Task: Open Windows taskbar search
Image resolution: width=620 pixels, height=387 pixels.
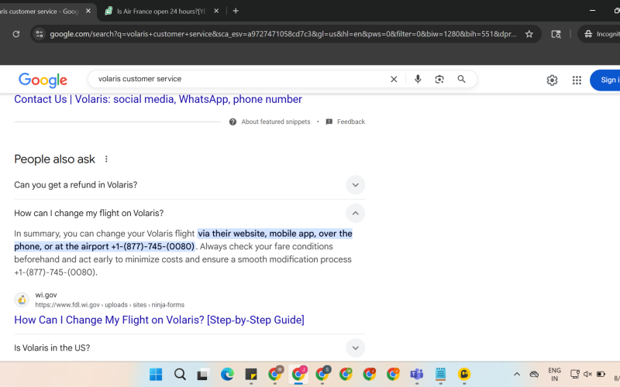Action: (x=180, y=374)
